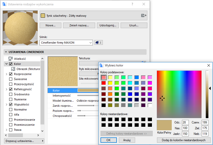Click the Usuń... button

(x=134, y=25)
